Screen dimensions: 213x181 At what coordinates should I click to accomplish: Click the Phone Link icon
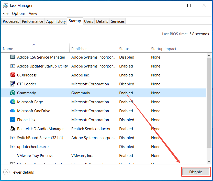(13, 120)
